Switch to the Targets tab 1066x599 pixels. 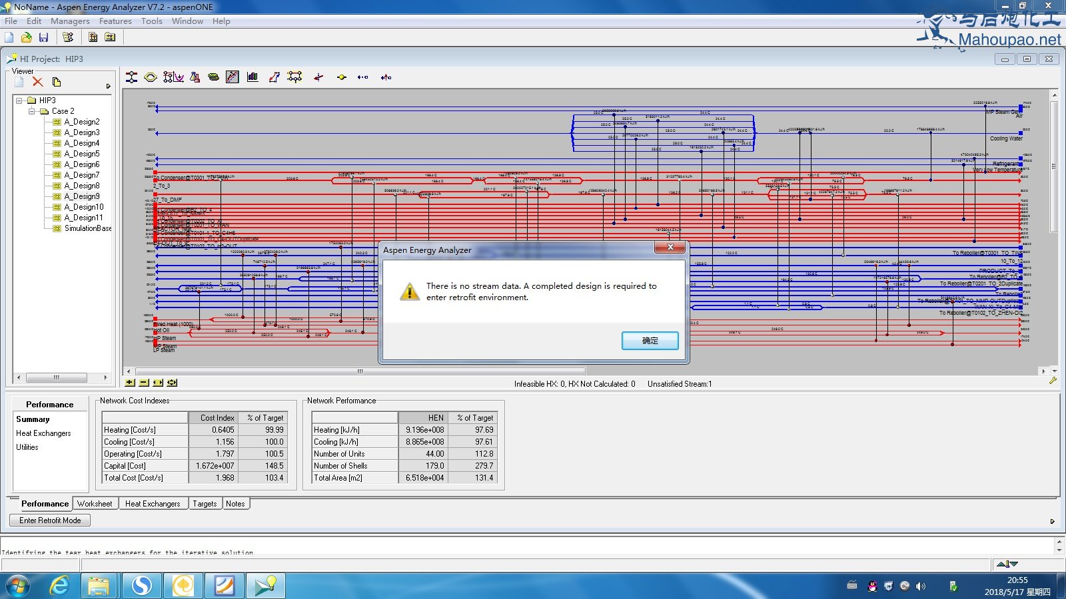[x=205, y=504]
